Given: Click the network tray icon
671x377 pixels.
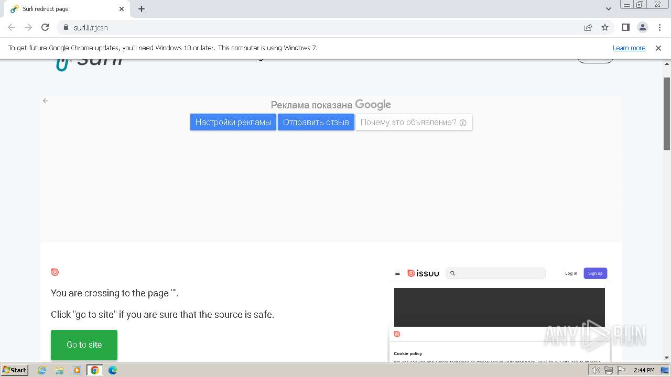Looking at the screenshot, I should (608, 370).
